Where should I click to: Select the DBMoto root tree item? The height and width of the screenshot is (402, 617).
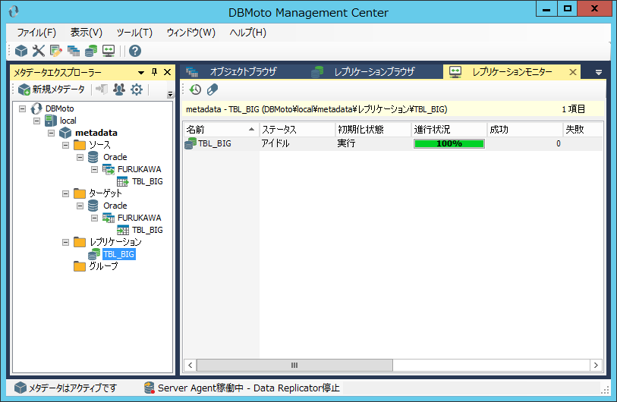pyautogui.click(x=59, y=108)
